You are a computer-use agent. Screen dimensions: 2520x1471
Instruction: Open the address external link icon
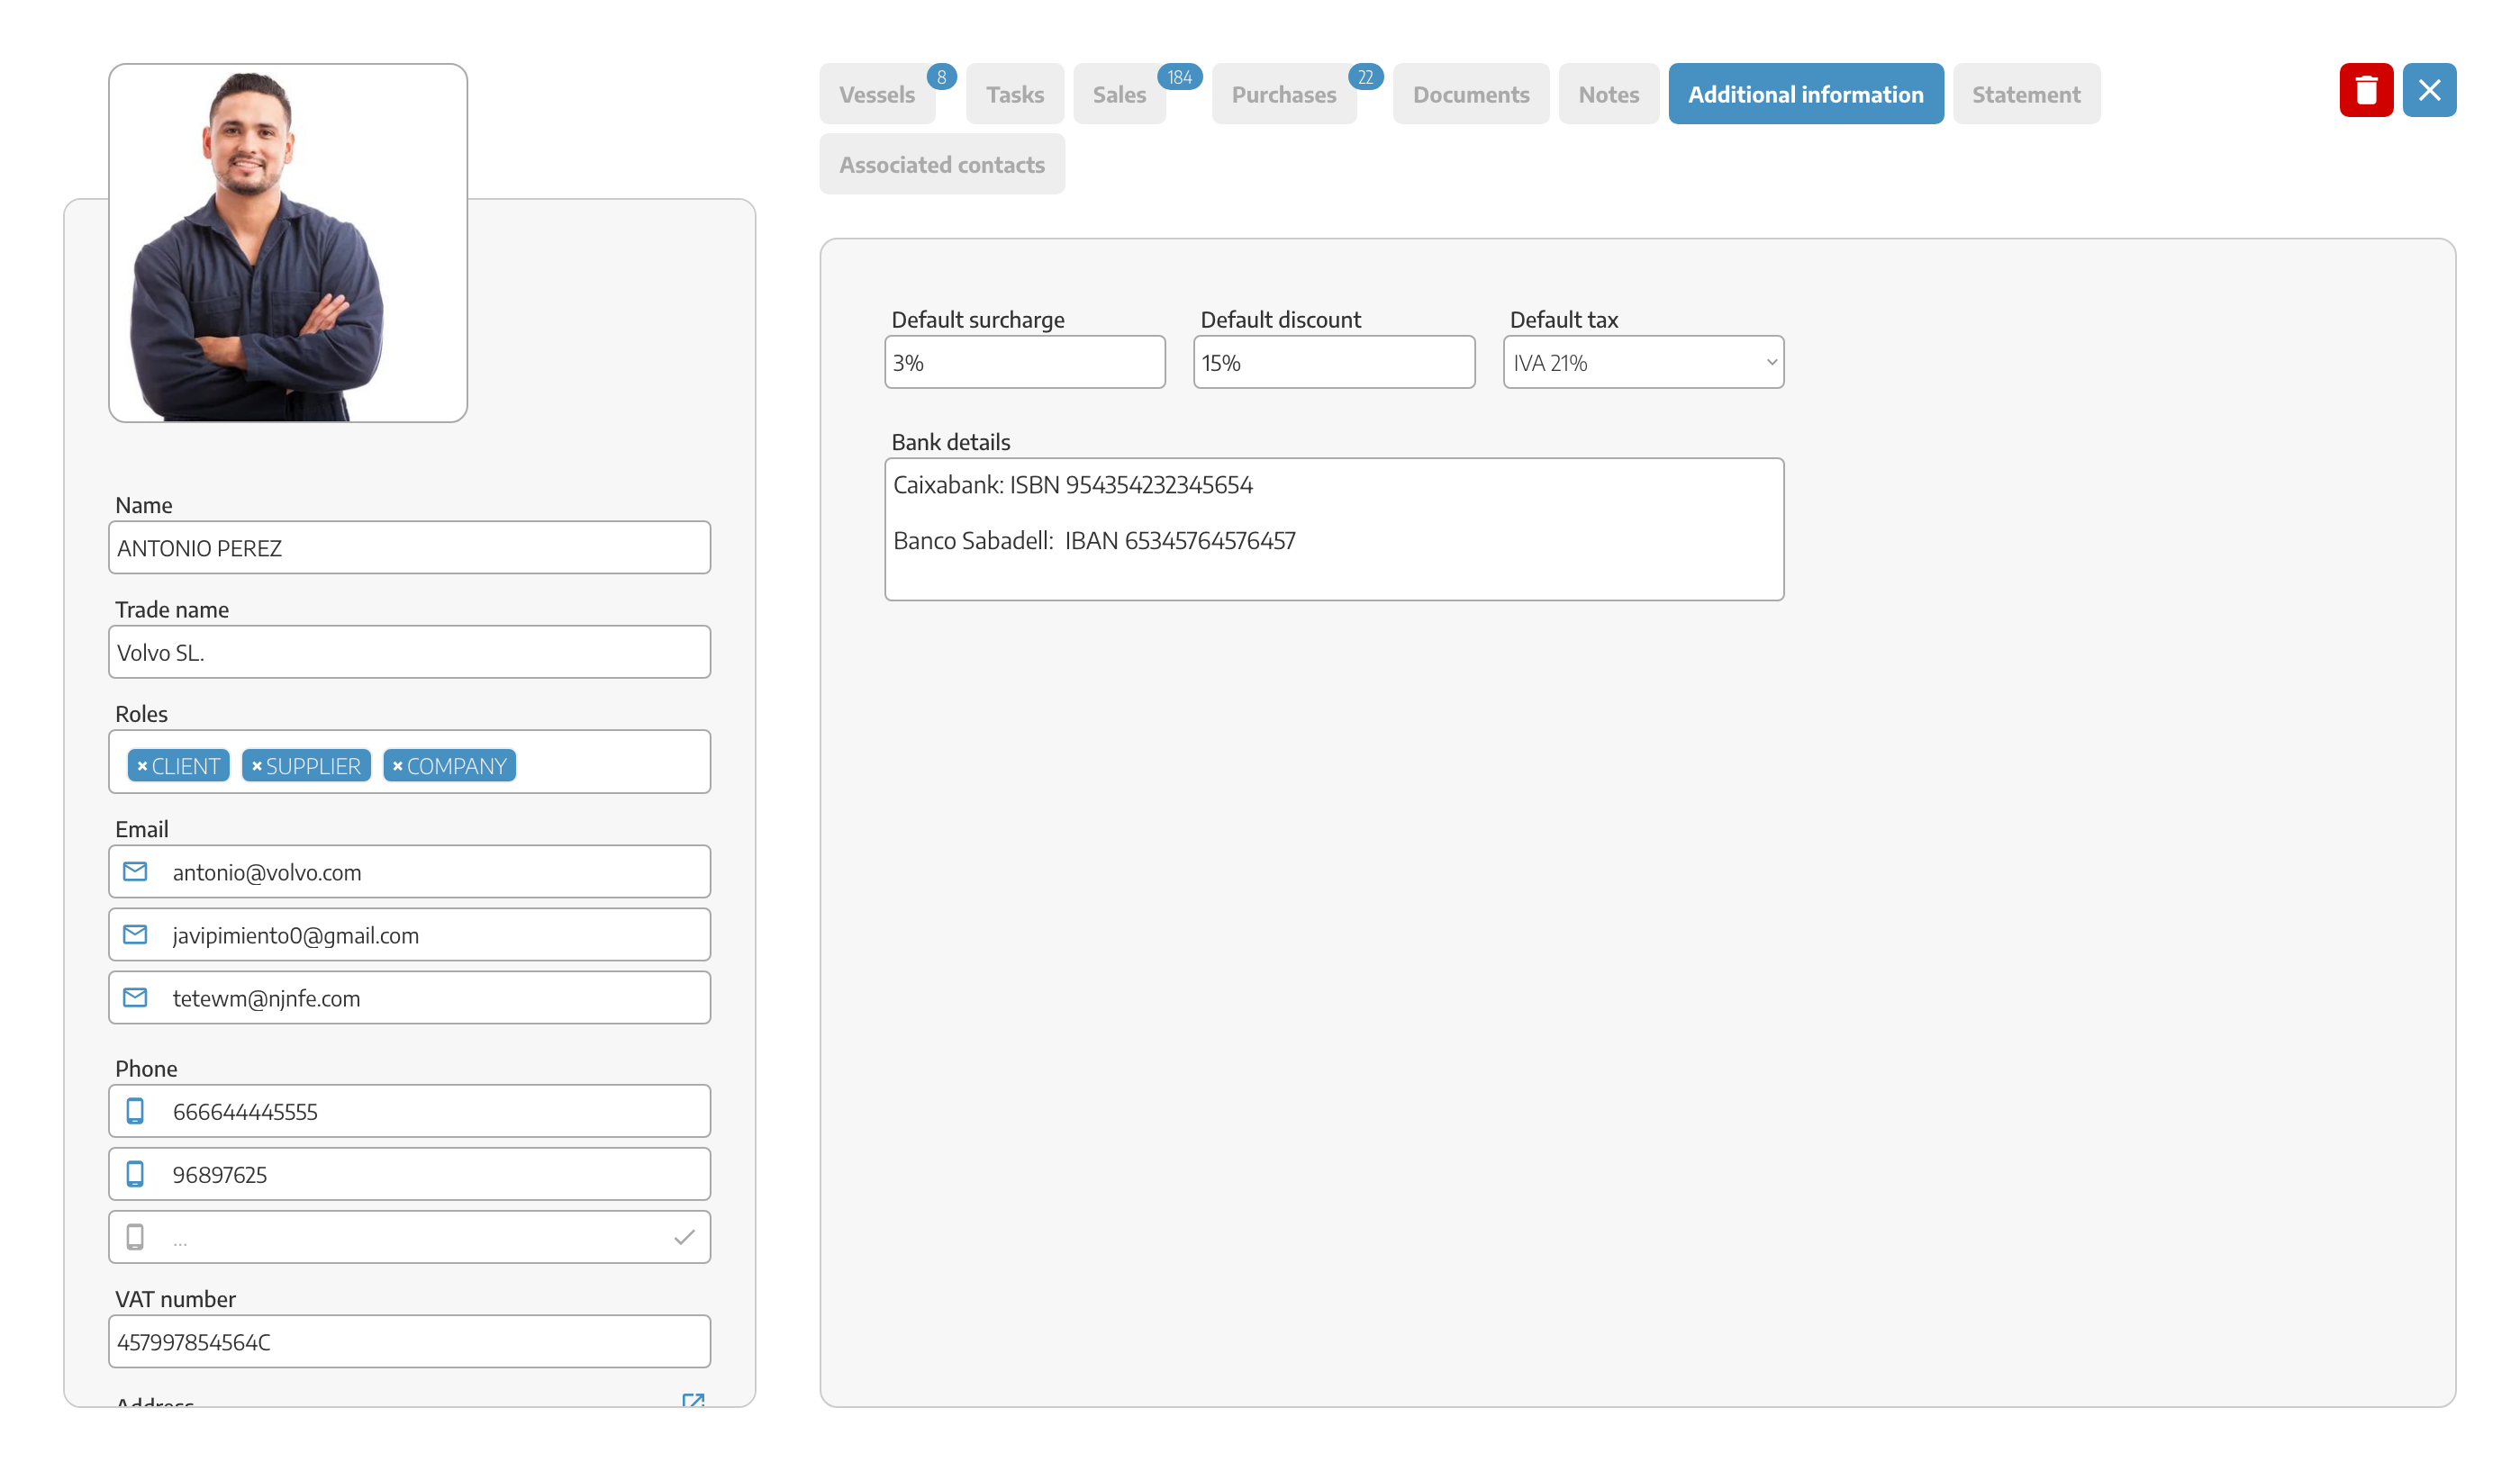pos(693,1401)
